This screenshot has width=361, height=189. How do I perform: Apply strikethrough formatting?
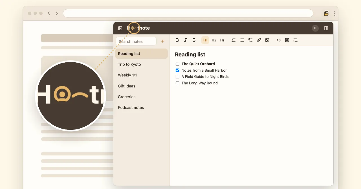pyautogui.click(x=194, y=40)
